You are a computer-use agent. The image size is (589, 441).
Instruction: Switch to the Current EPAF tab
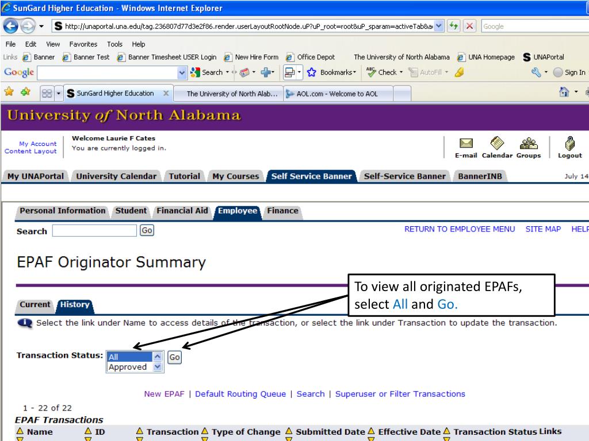tap(35, 305)
